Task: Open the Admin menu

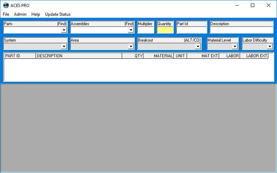Action: pyautogui.click(x=20, y=14)
